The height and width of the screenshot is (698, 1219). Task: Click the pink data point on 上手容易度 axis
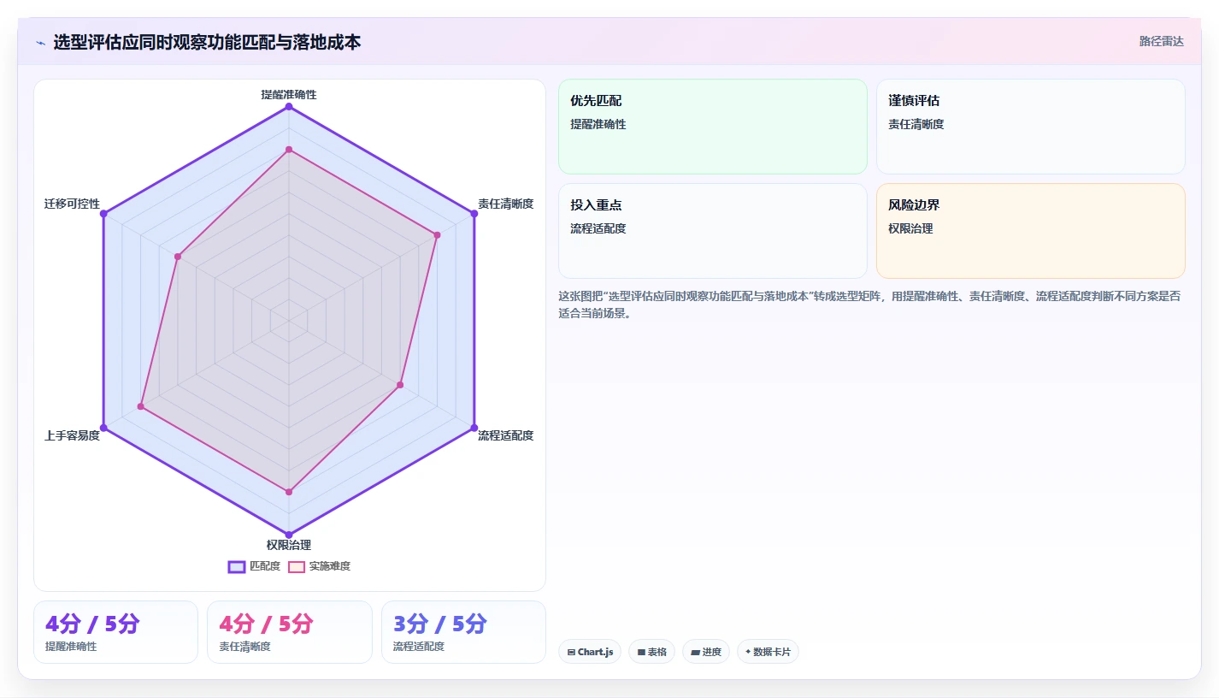[141, 406]
